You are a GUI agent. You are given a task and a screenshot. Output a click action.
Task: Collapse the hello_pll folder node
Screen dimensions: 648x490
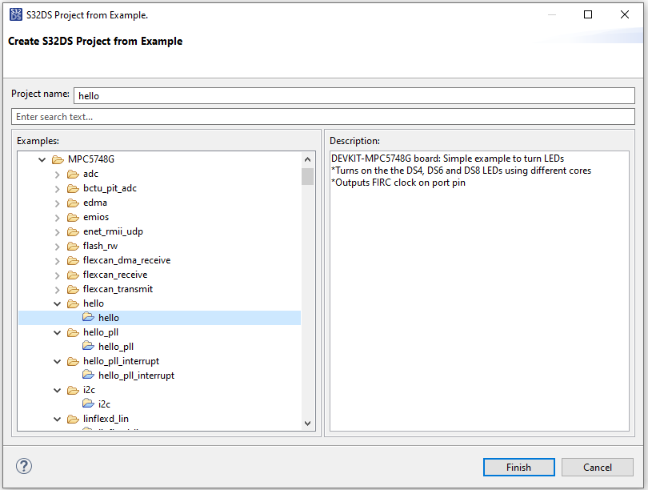(x=58, y=333)
